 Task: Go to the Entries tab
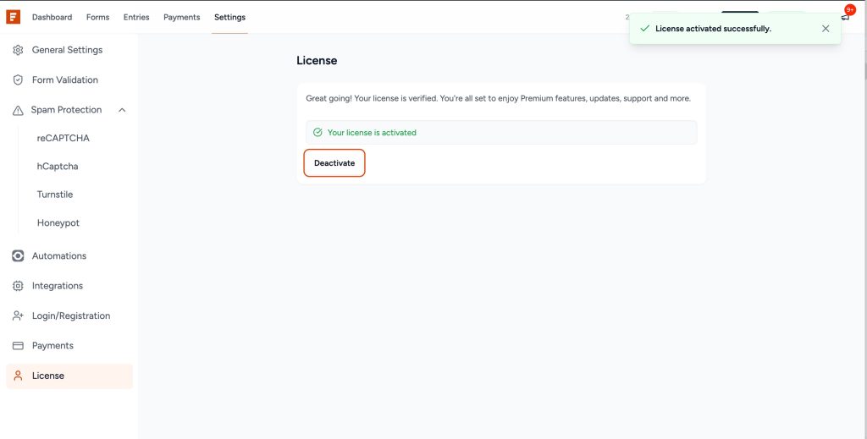pyautogui.click(x=136, y=17)
